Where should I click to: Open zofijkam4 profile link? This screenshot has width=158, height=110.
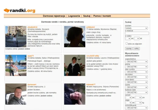pyautogui.click(x=91, y=27)
